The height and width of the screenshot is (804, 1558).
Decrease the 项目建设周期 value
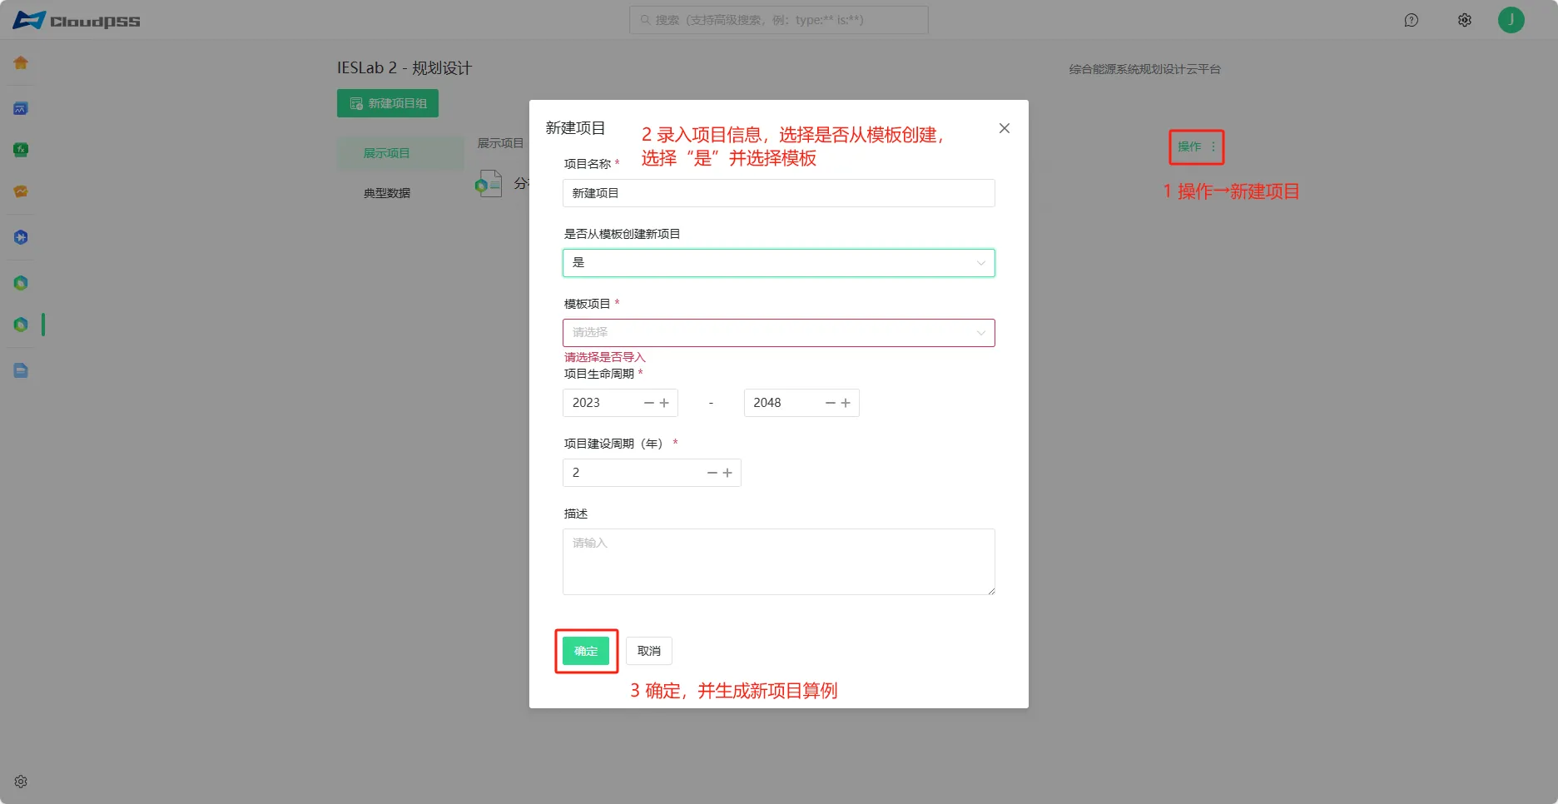712,473
